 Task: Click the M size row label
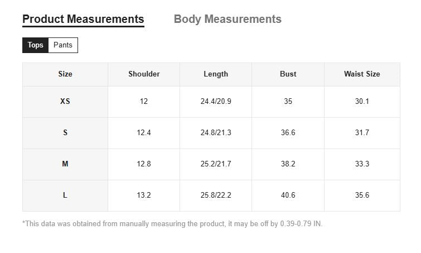coord(65,164)
